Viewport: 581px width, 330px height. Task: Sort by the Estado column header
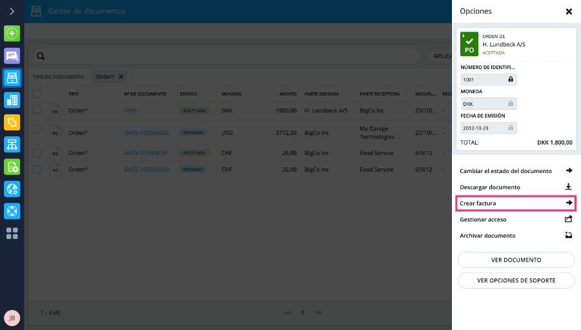[189, 94]
